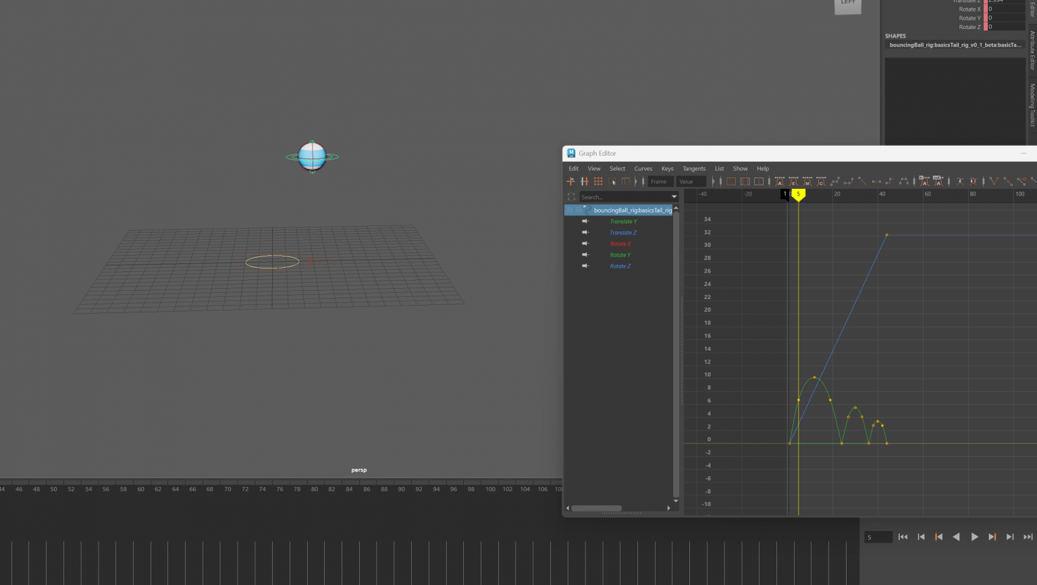Toggle mute marker on Rotate Y curve
This screenshot has height=585, width=1037.
click(585, 255)
